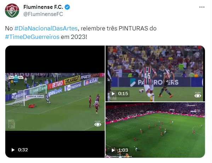Open the Fluminense F.C. profile name

[x=43, y=7]
